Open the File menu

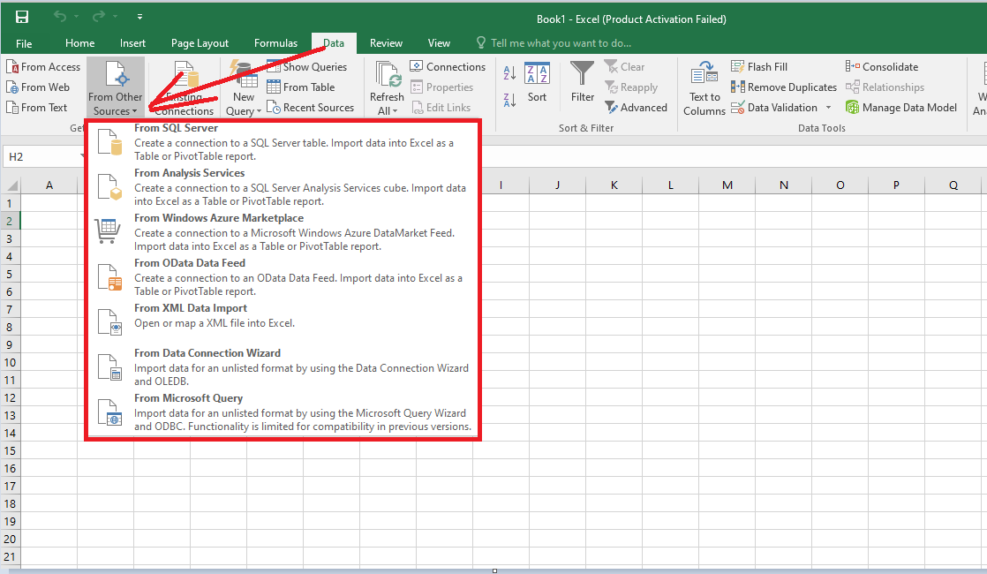[24, 42]
